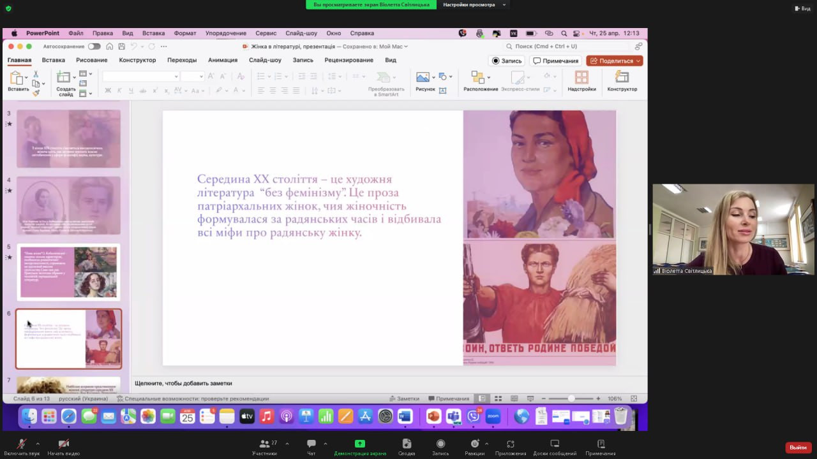Click the Zoom 'Включить звук' microphone icon
This screenshot has height=459, width=817.
(22, 444)
